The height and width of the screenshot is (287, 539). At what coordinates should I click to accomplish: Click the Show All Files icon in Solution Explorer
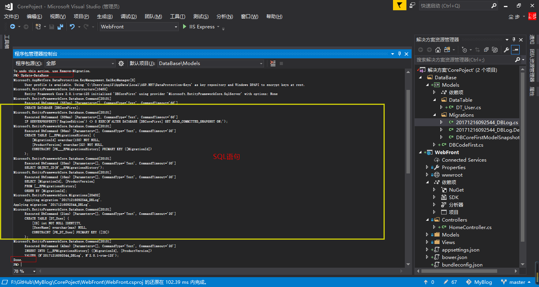pyautogui.click(x=494, y=50)
